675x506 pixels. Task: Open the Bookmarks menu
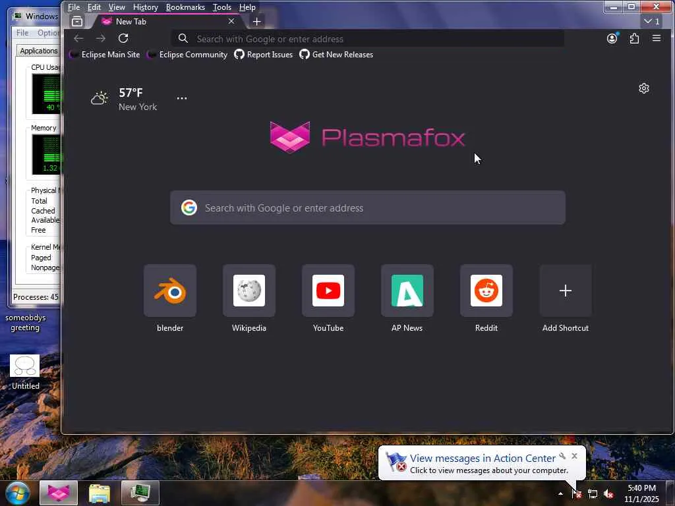(x=185, y=7)
